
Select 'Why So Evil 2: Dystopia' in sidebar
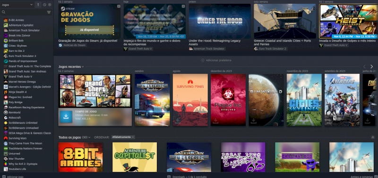tap(23, 164)
